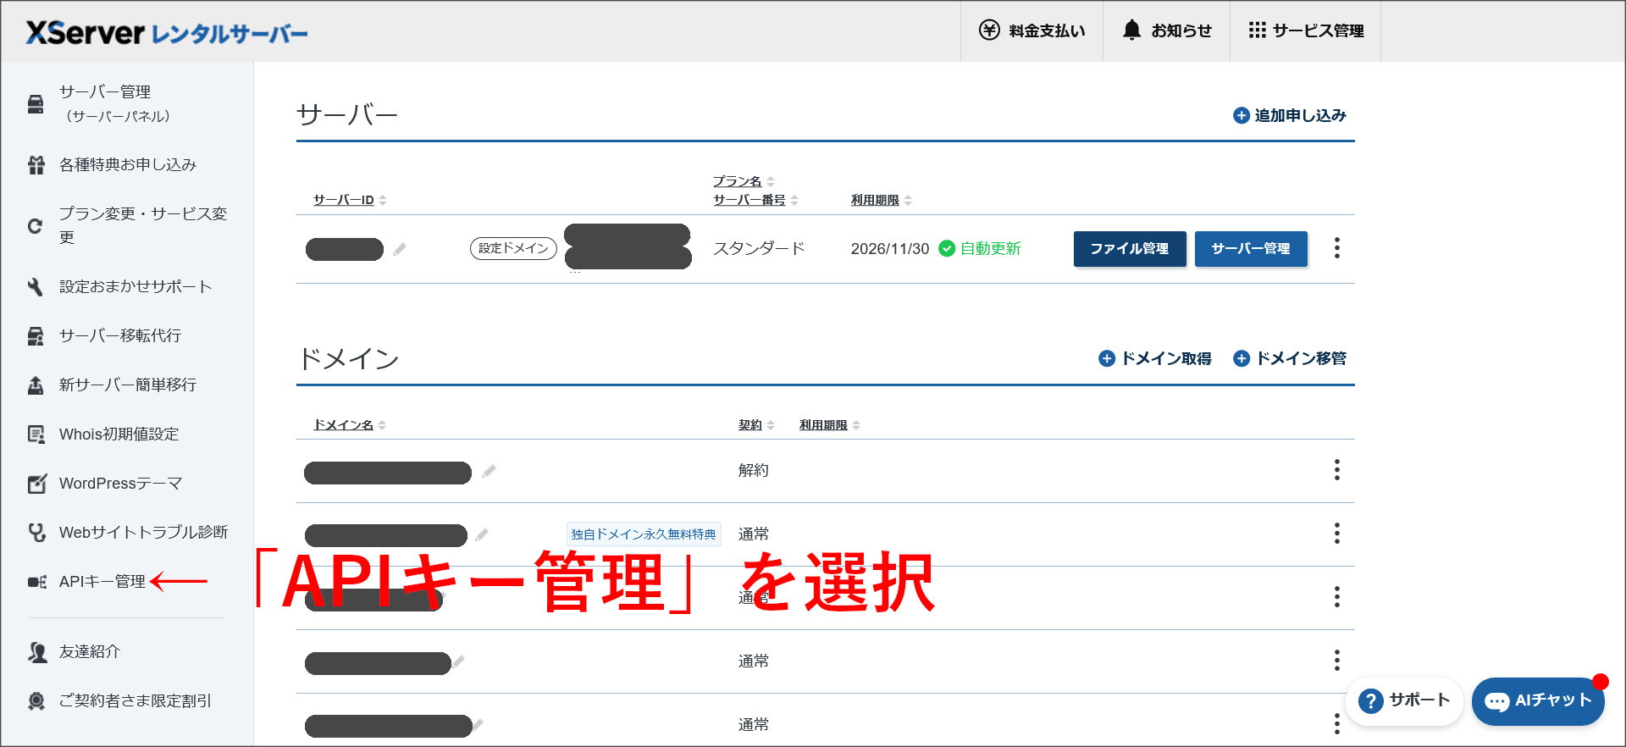The height and width of the screenshot is (747, 1626).
Task: Open 新サーバー簡単移行 in the sidebar
Action: pos(127,385)
